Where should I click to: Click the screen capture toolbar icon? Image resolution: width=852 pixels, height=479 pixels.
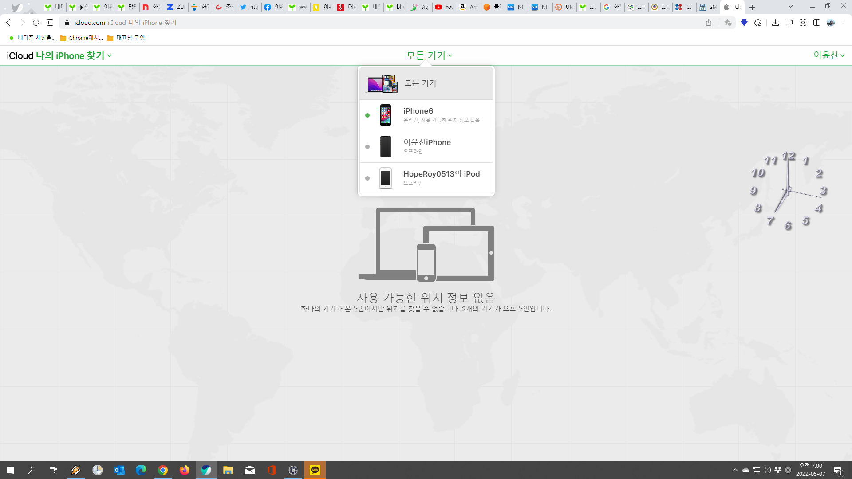803,23
